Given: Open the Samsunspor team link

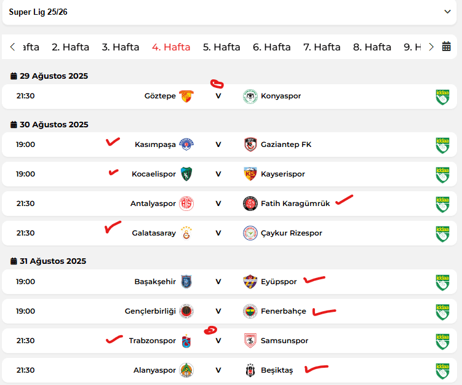Looking at the screenshot, I should pos(284,341).
